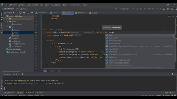Click the Collapse All icon in Project panel
The width and height of the screenshot is (177, 99).
24,13
